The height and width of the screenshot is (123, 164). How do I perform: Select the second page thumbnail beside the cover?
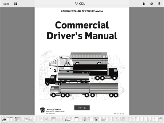tap(8, 119)
